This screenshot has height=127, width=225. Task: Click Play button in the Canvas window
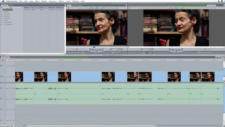point(176,50)
